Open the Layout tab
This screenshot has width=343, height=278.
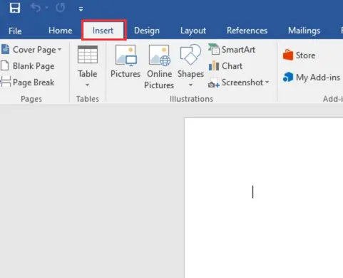(x=193, y=31)
